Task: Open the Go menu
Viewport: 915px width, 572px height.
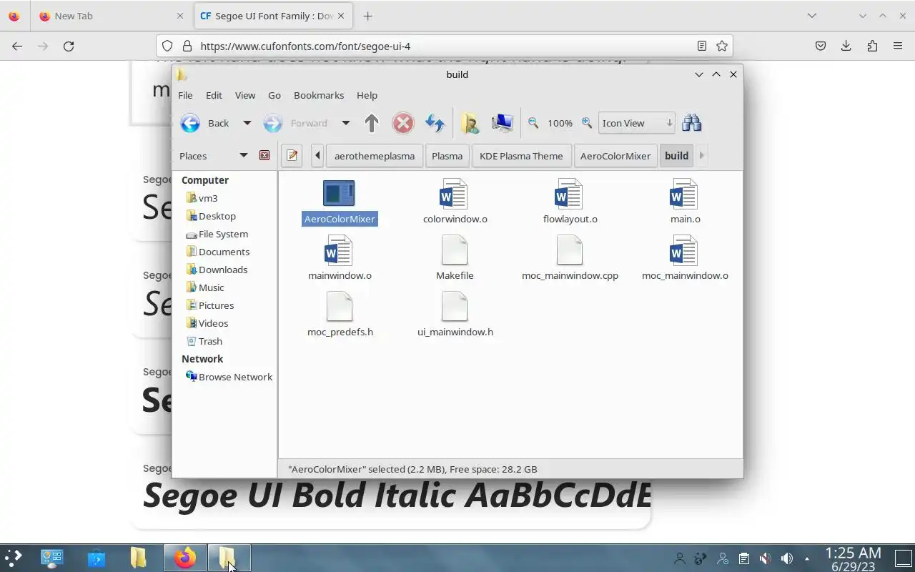Action: [274, 95]
